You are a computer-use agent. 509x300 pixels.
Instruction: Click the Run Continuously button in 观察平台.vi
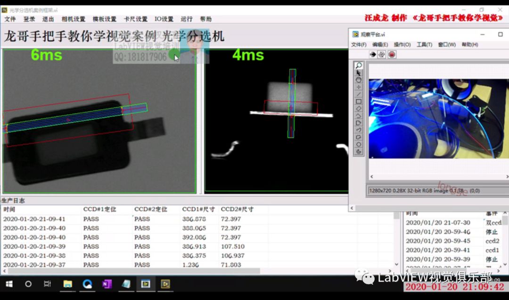[382, 55]
